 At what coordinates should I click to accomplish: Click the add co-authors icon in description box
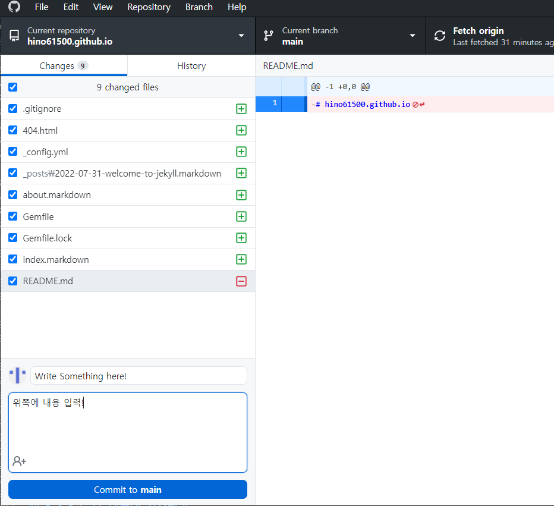[19, 461]
